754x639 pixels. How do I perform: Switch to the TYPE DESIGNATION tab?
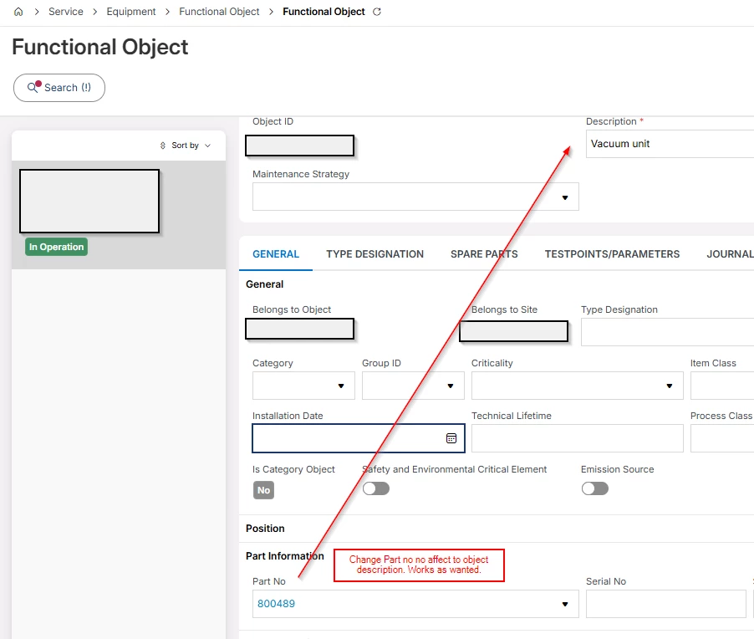tap(375, 254)
